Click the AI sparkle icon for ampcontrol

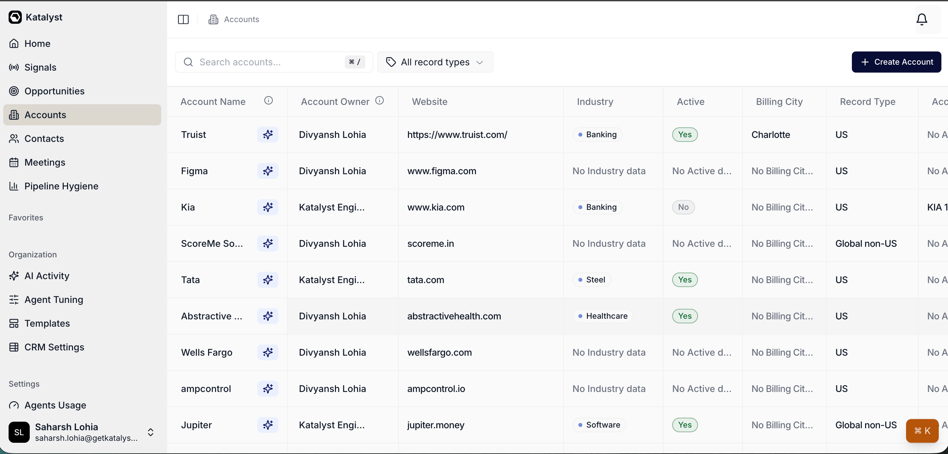tap(268, 389)
